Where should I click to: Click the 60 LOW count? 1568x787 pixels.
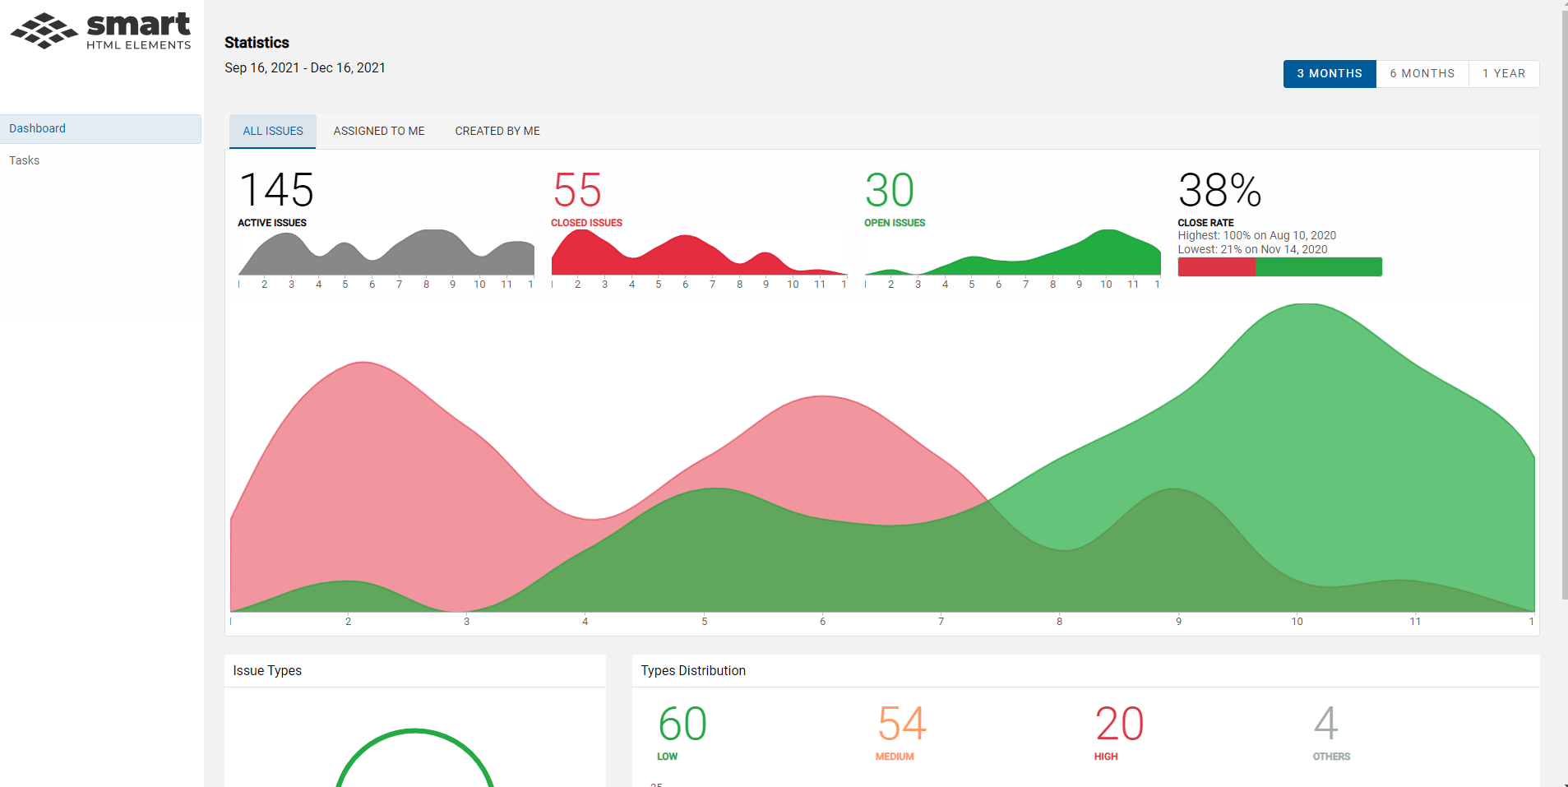(682, 725)
